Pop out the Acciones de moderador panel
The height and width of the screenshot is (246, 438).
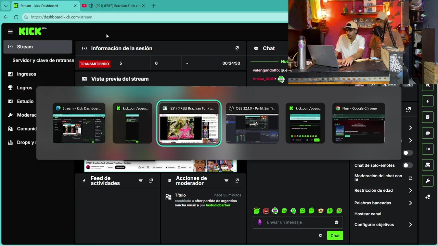click(236, 181)
